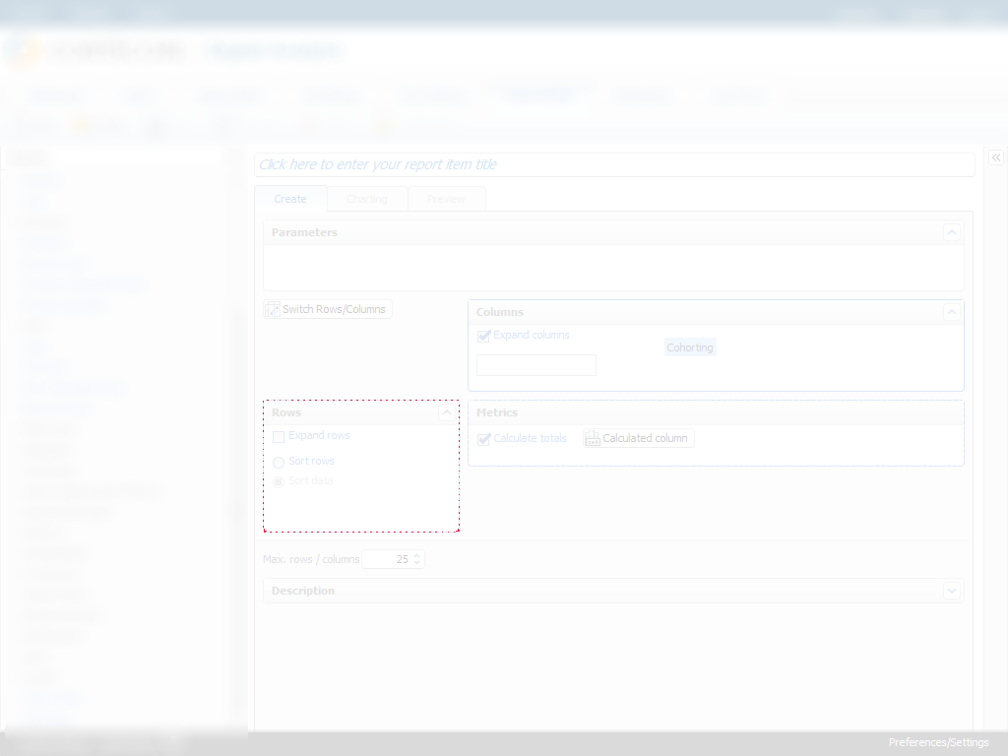Screen dimensions: 1008x756
Task: Switch to the Create tab
Action: click(290, 199)
